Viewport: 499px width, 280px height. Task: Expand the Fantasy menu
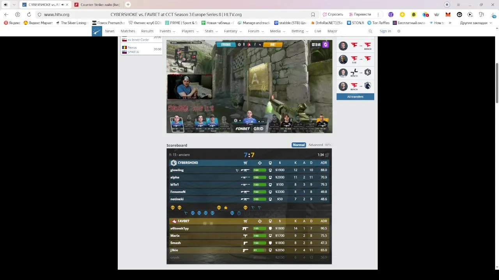(233, 31)
